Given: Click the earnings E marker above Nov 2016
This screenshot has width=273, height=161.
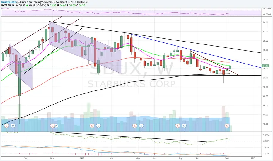Looking at the screenshot, I should pos(227,126).
